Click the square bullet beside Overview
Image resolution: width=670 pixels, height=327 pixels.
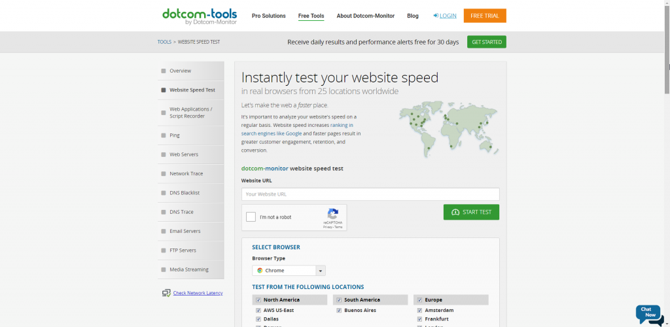[x=163, y=71]
